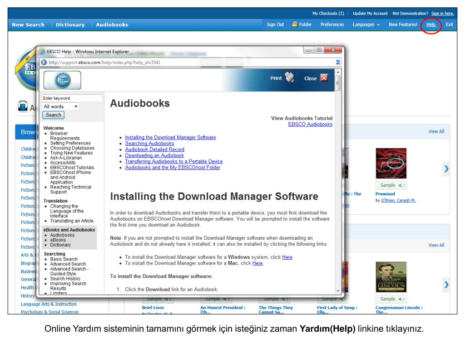Click the Print printer icon in help window
Screen dimensions: 465x348
tap(289, 77)
